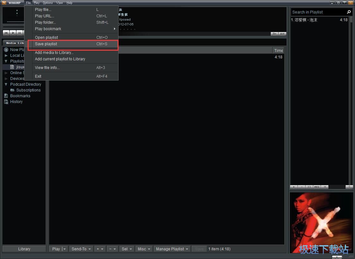Click the select-all dashed rectangle button

(x=309, y=187)
